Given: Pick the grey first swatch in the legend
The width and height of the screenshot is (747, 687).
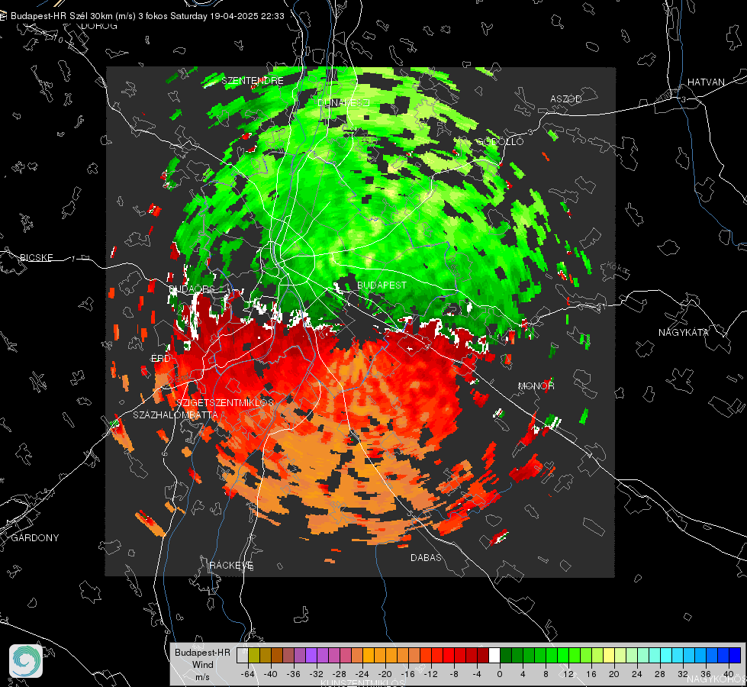Looking at the screenshot, I should pyautogui.click(x=243, y=655).
